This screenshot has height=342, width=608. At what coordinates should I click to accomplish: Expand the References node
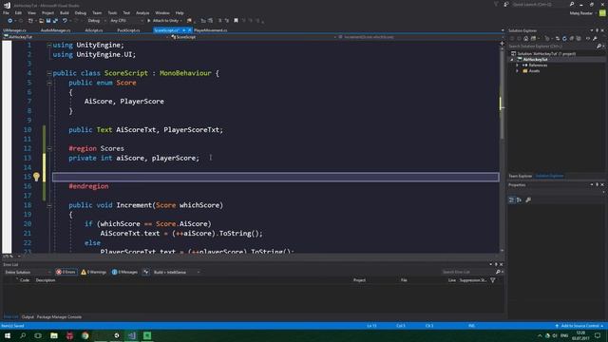tap(518, 66)
